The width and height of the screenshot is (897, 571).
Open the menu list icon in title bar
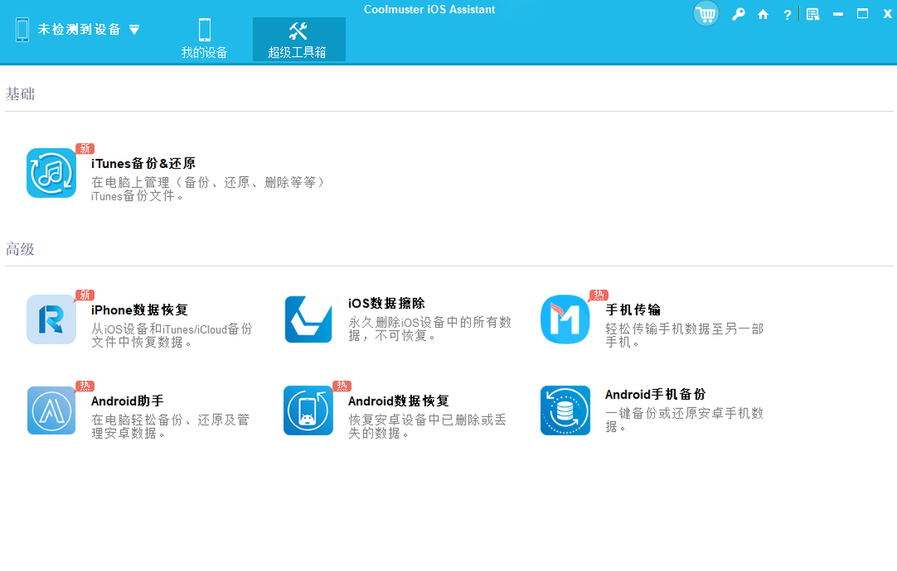point(813,14)
